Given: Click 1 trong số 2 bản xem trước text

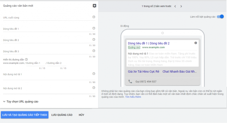Looking at the screenshot, I should (x=156, y=6).
